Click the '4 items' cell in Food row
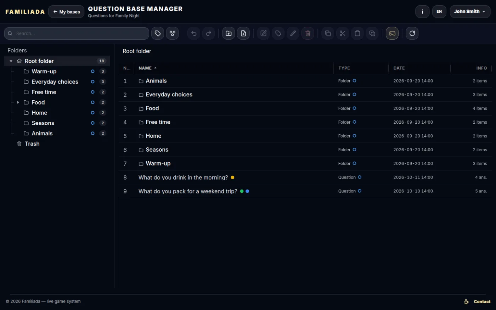The image size is (496, 310). point(480,108)
